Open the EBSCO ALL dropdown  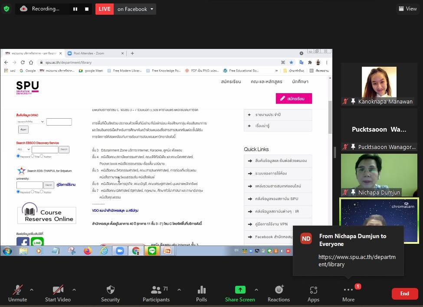(x=23, y=149)
